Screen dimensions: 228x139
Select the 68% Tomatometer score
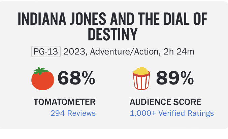[x=76, y=78]
